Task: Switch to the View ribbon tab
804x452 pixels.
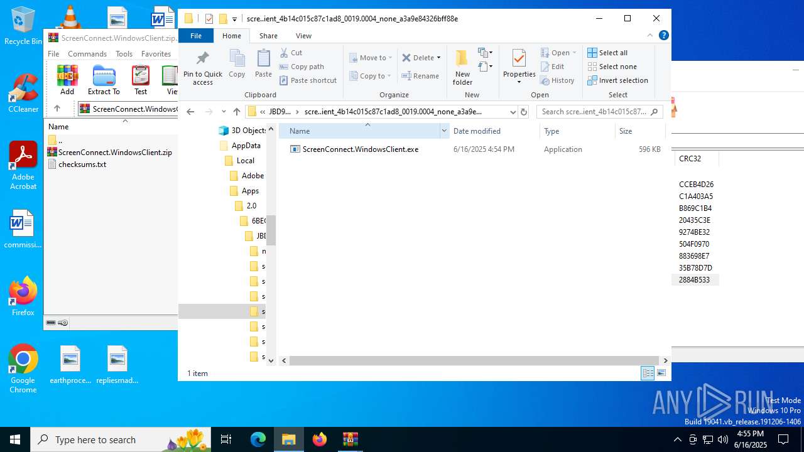Action: [303, 36]
